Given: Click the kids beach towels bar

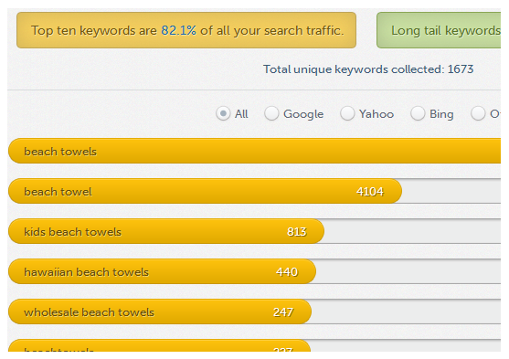Looking at the screenshot, I should [x=166, y=231].
